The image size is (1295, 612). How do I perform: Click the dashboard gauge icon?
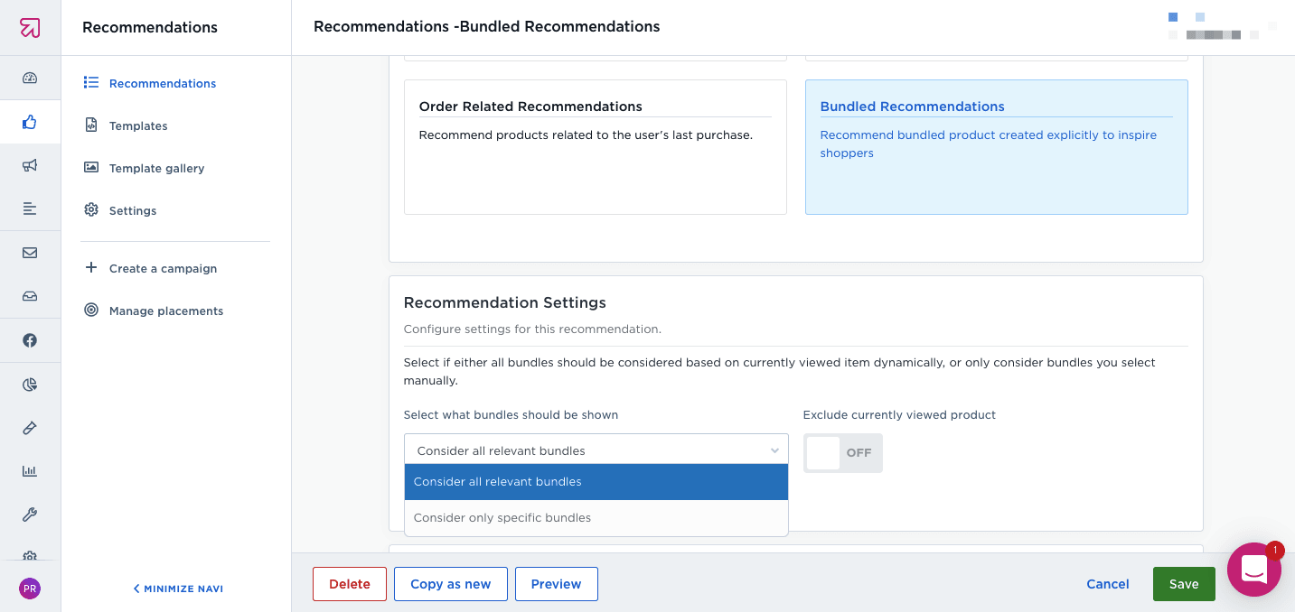(x=30, y=79)
